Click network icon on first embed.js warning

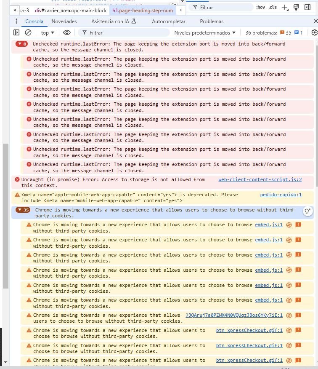289,225
